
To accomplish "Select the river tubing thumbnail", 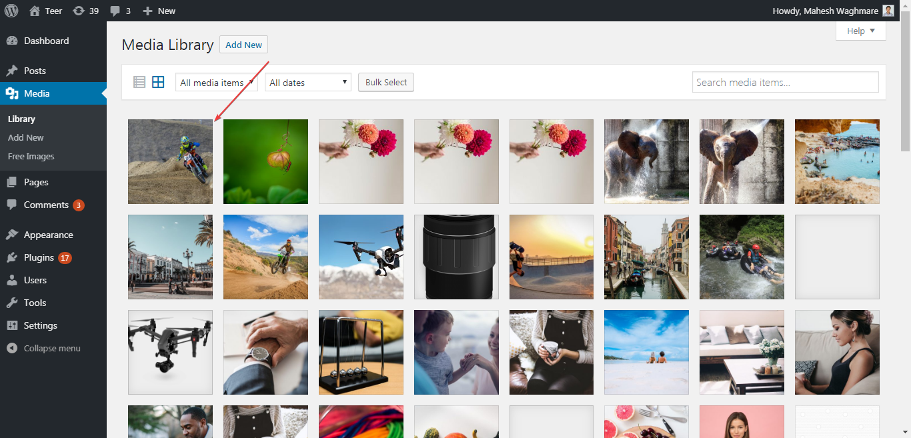I will click(742, 257).
